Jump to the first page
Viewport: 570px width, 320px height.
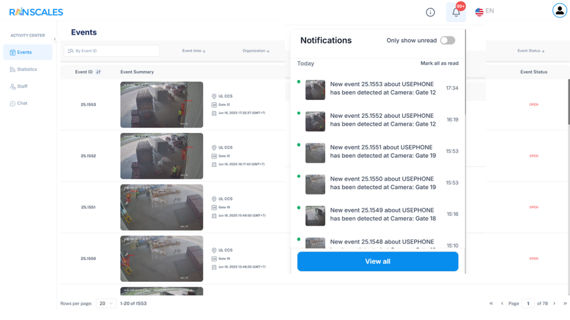(x=491, y=303)
